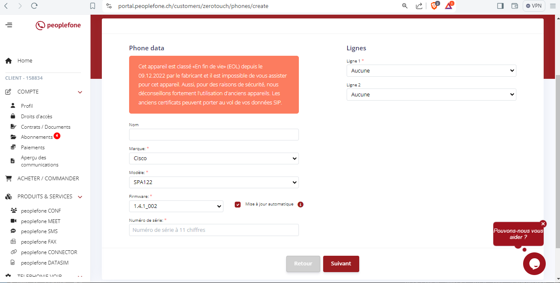This screenshot has height=283, width=560.
Task: Open Aperçu des communications item
Action: (40, 161)
